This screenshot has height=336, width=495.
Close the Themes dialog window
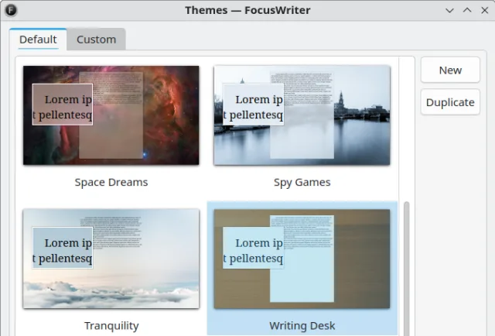click(485, 10)
